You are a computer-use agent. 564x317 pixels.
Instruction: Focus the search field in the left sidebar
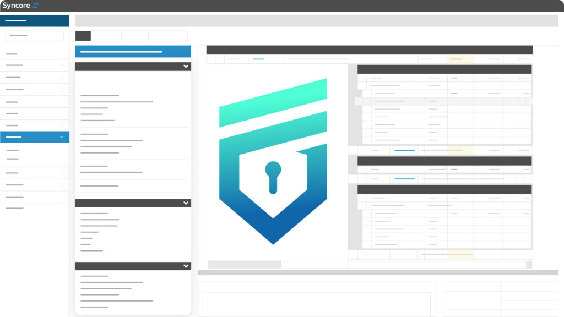(x=34, y=36)
